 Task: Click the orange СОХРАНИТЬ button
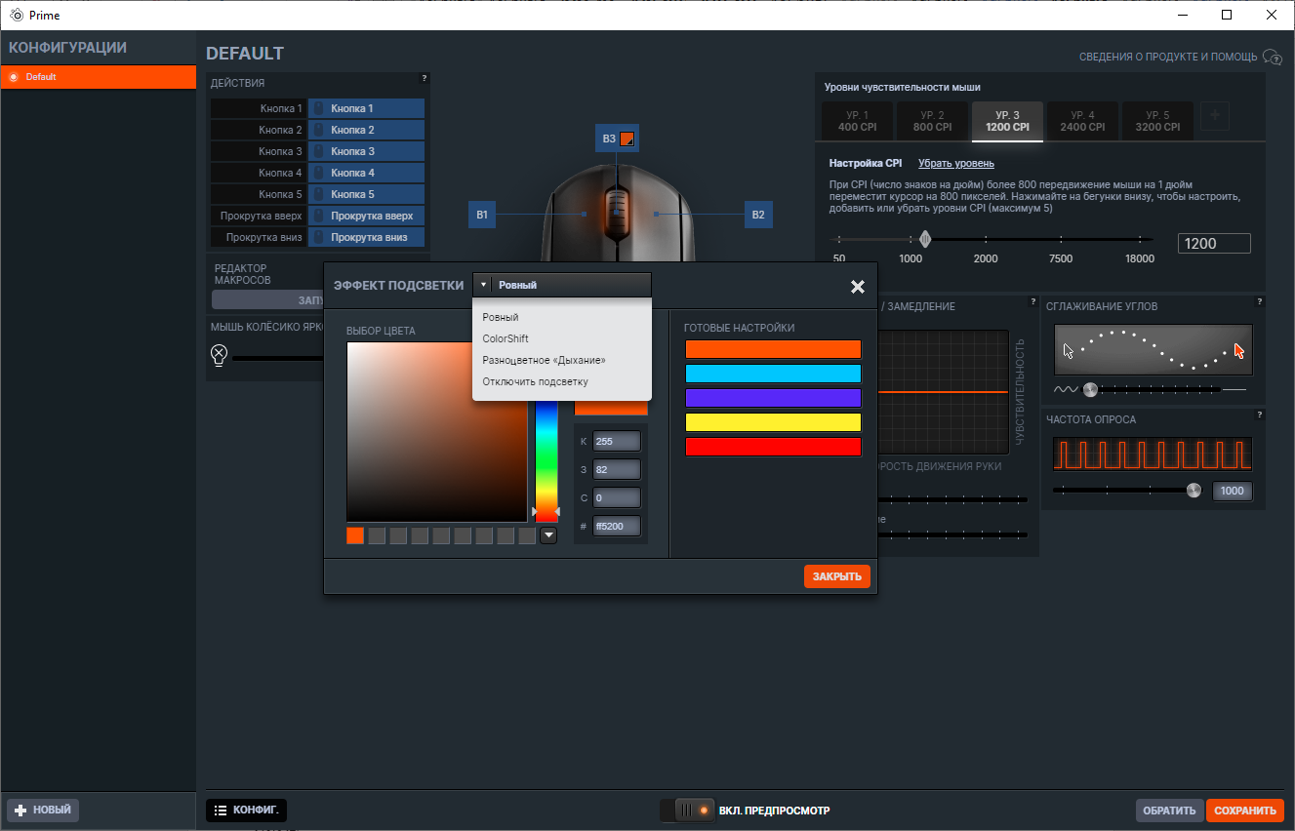coord(1244,811)
